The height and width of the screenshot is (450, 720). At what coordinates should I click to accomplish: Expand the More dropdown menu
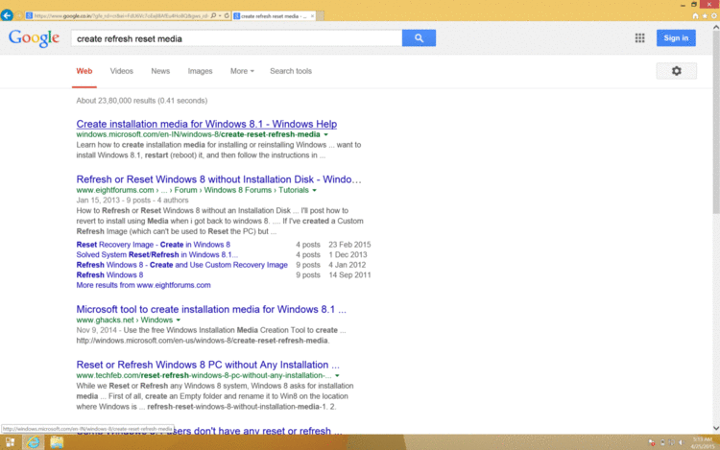[x=242, y=71]
